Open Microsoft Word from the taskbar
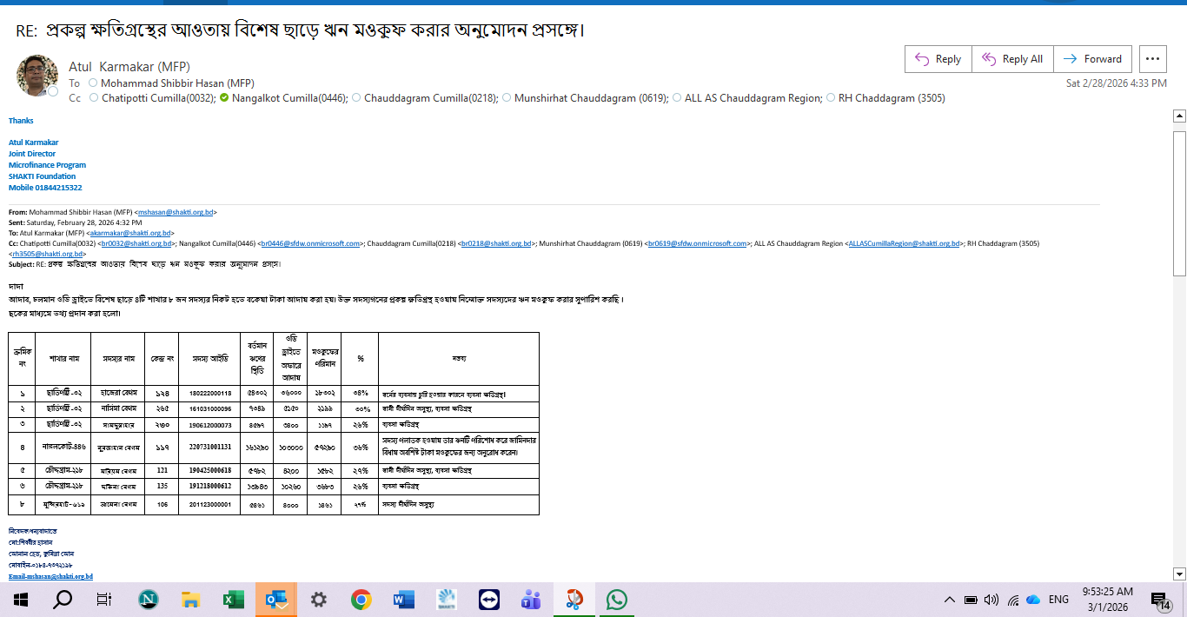Viewport: 1187px width, 617px height. pos(404,600)
